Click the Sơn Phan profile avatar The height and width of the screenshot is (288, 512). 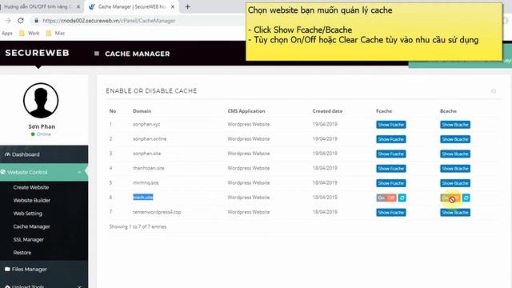coord(41,101)
